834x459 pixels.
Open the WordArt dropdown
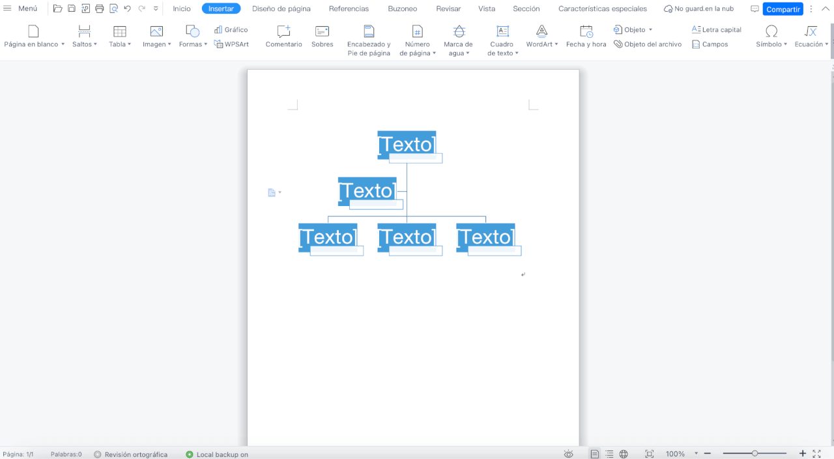(x=542, y=37)
